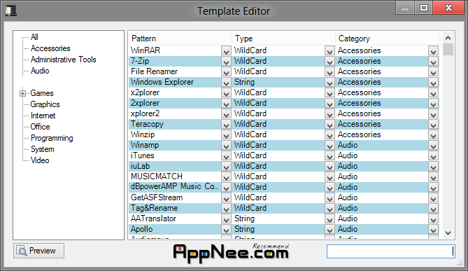The height and width of the screenshot is (271, 468).
Task: Open Category dropdown for WinRAR row
Action: click(433, 51)
